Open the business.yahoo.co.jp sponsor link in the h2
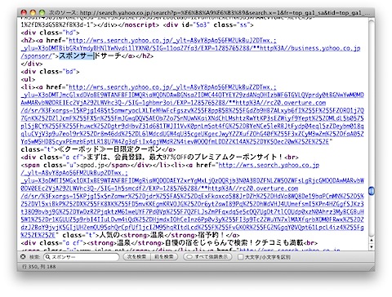This screenshot has height=297, width=392. click(x=190, y=48)
